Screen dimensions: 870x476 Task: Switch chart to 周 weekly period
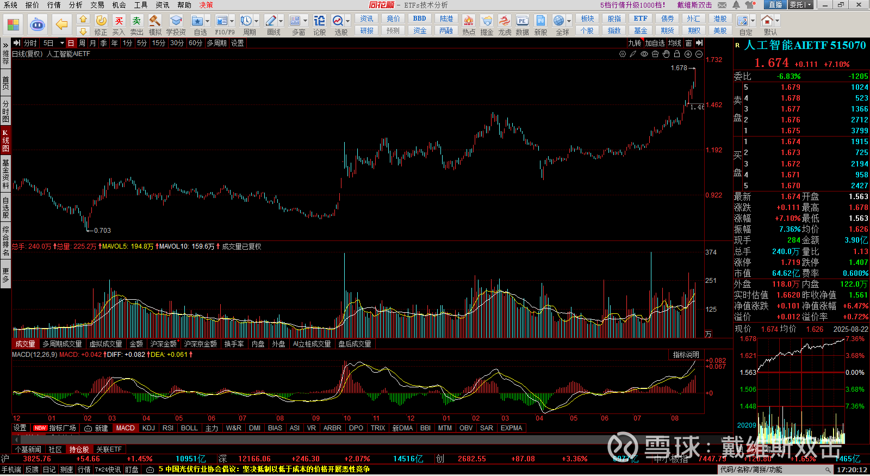click(x=82, y=43)
